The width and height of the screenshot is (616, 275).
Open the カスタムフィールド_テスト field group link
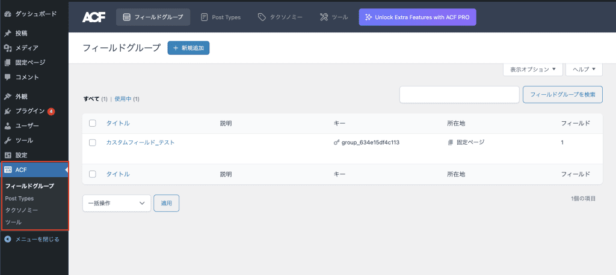(141, 143)
